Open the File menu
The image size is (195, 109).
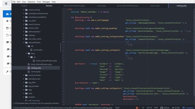click(14, 2)
